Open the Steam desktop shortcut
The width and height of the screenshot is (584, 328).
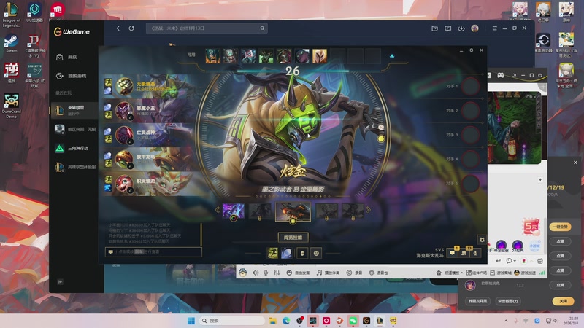(x=11, y=44)
